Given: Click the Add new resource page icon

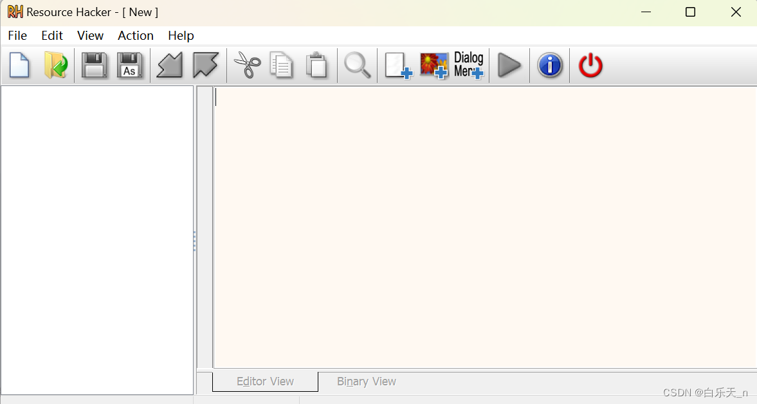Looking at the screenshot, I should [x=398, y=65].
